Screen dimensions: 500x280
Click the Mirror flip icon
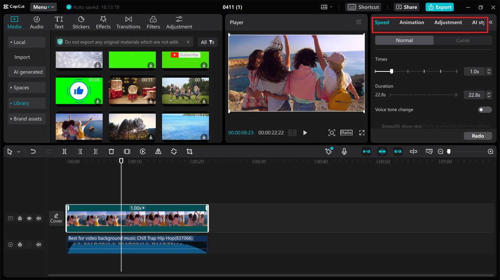click(158, 152)
